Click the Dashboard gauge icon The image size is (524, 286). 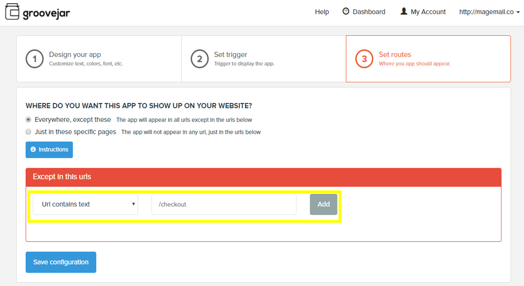point(346,11)
